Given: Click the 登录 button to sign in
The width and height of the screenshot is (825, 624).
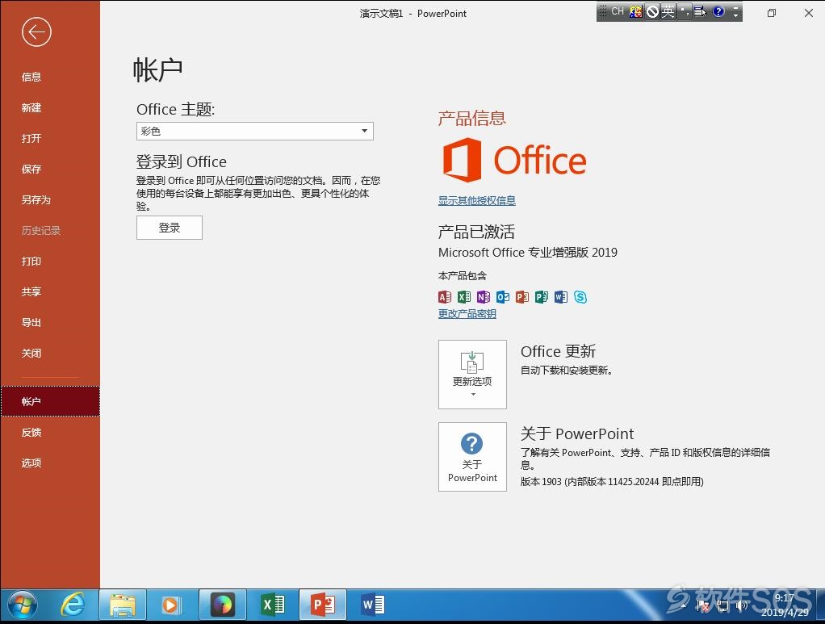Looking at the screenshot, I should [170, 228].
